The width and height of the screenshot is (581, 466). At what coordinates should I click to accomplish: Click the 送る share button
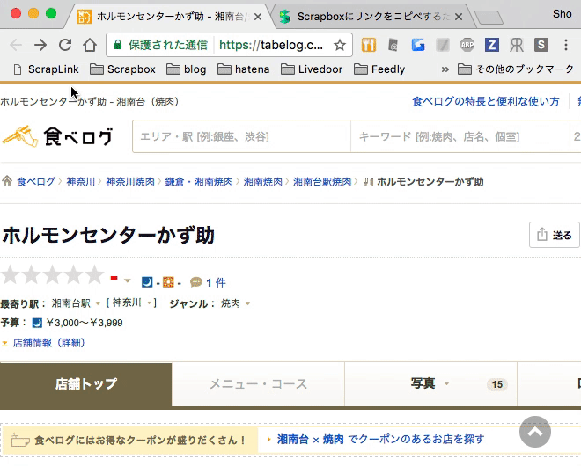554,235
